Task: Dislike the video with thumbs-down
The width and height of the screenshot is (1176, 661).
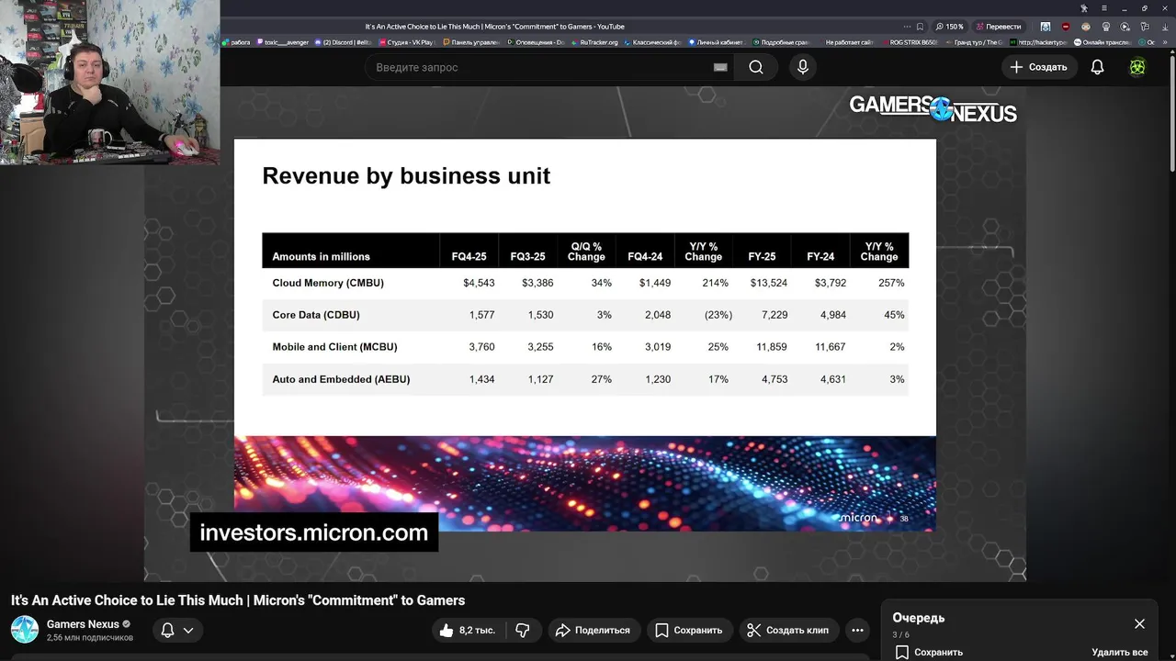Action: point(523,630)
